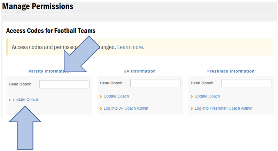This screenshot has width=278, height=151.
Task: Click the Head Coach label in the Varsity panel
Action: pos(20,84)
